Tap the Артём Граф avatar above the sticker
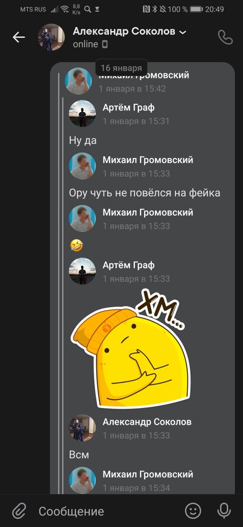243x527 pixels. click(x=82, y=271)
